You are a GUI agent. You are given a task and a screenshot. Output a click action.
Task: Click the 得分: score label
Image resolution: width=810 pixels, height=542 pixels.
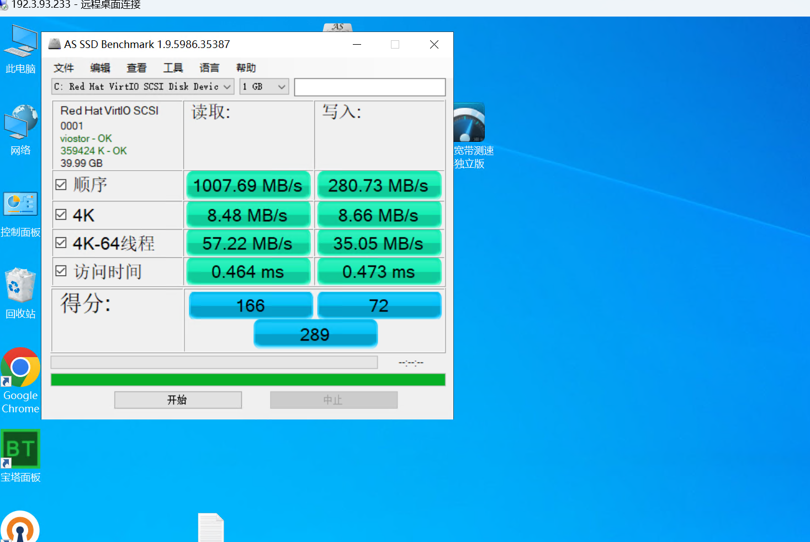(x=86, y=303)
